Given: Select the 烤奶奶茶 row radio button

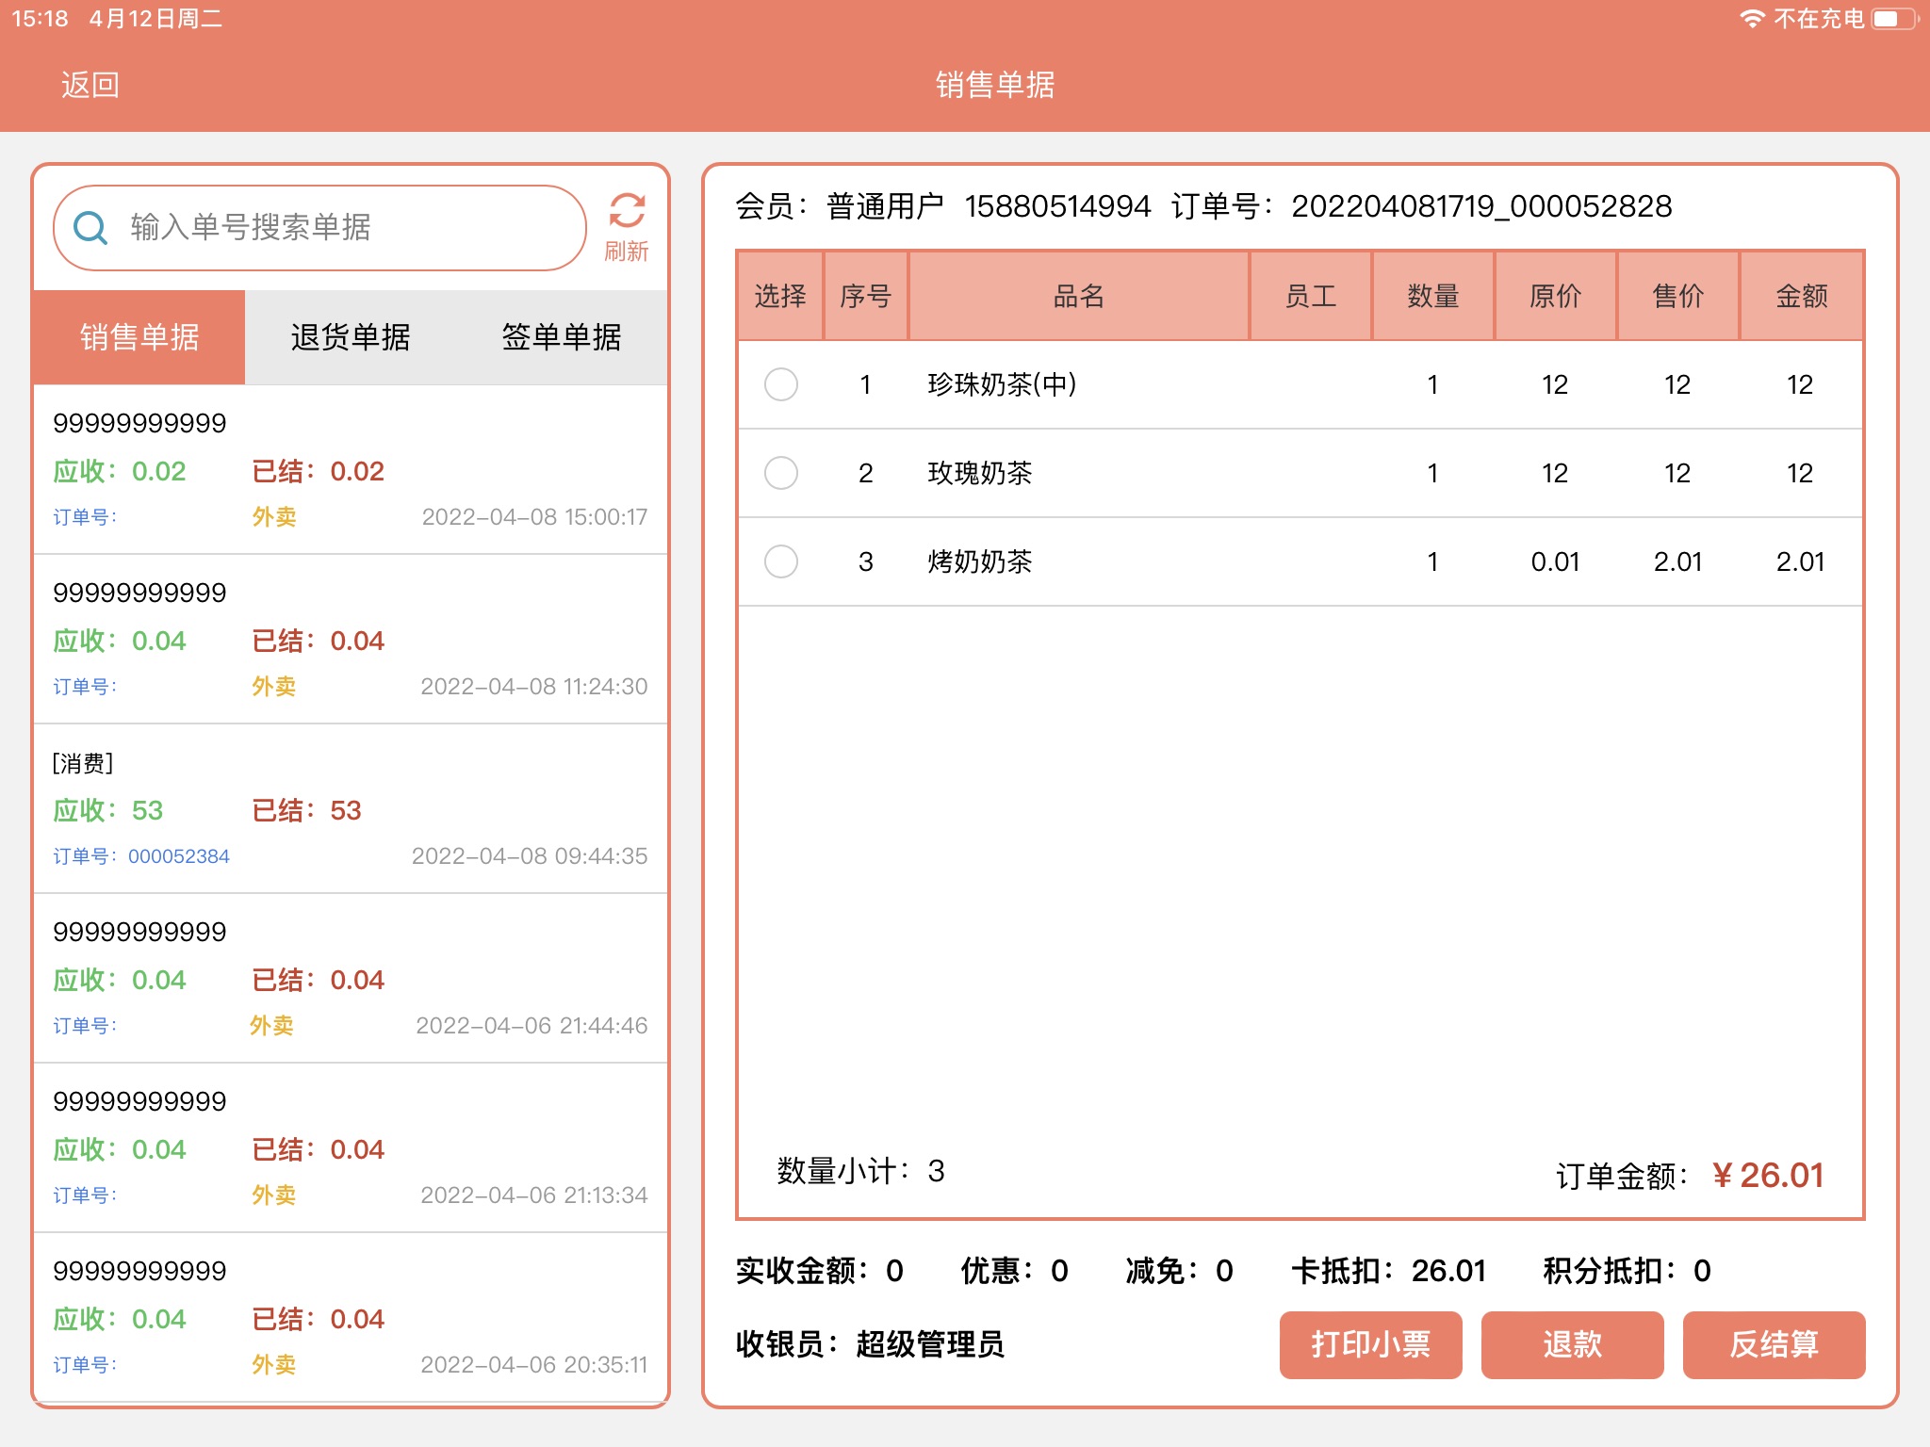Looking at the screenshot, I should 781,561.
